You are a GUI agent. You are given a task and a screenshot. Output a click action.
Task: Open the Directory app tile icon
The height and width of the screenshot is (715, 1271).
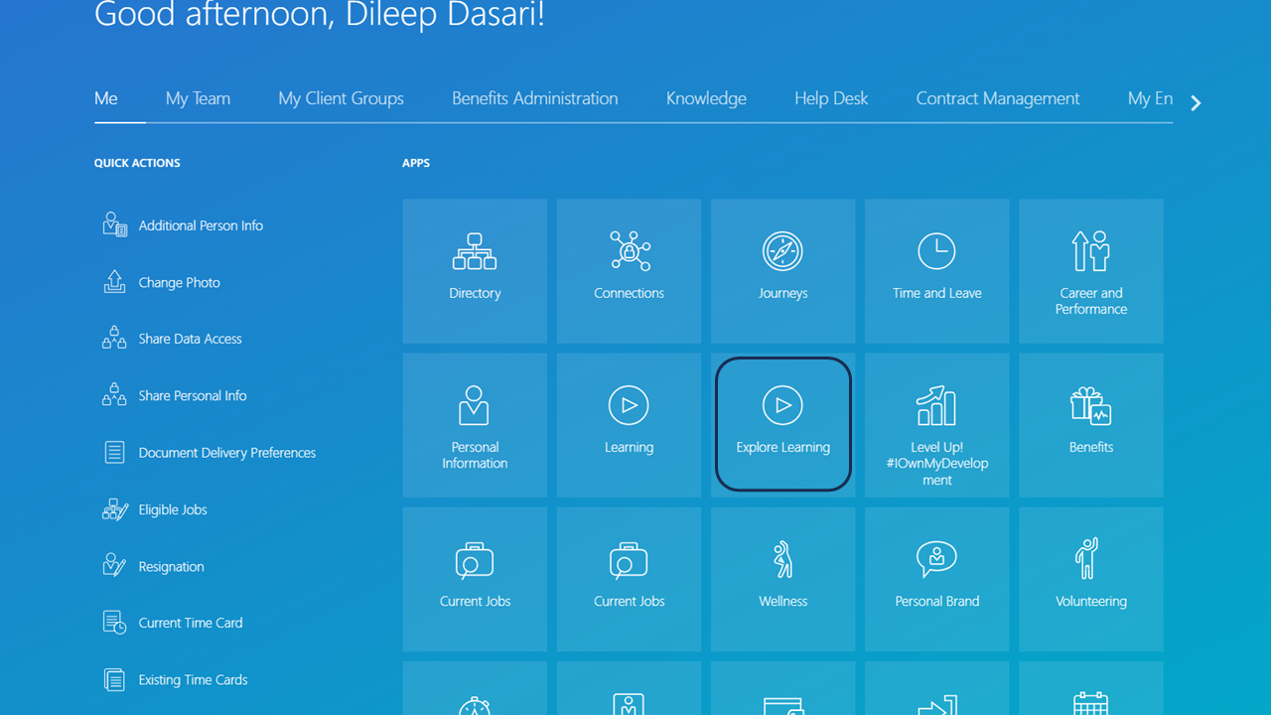(x=475, y=252)
